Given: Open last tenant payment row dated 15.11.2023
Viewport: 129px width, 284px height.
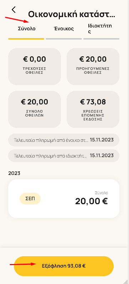Looking at the screenshot, I should [x=64, y=140].
